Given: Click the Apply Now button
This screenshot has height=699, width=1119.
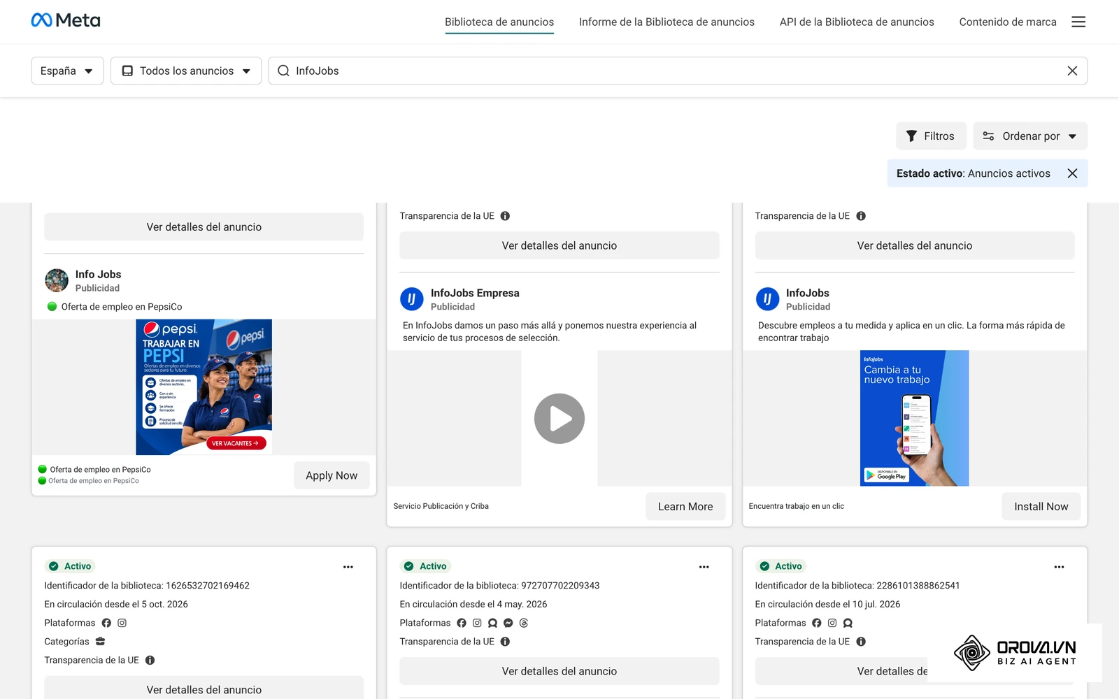Looking at the screenshot, I should click(332, 475).
